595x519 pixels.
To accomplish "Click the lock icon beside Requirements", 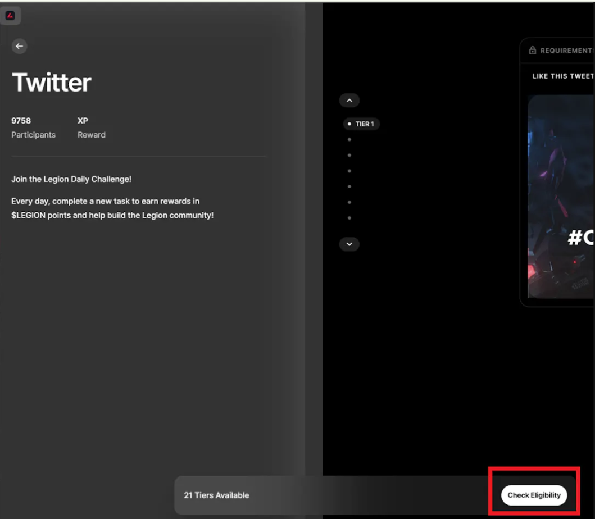I will [533, 51].
